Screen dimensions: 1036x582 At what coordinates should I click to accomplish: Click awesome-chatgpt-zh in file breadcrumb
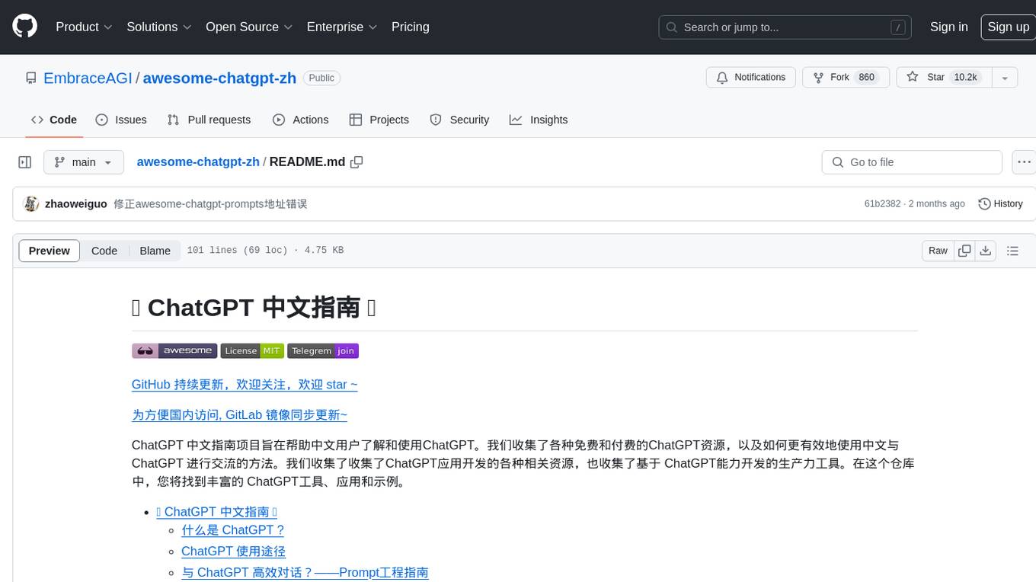(x=198, y=162)
